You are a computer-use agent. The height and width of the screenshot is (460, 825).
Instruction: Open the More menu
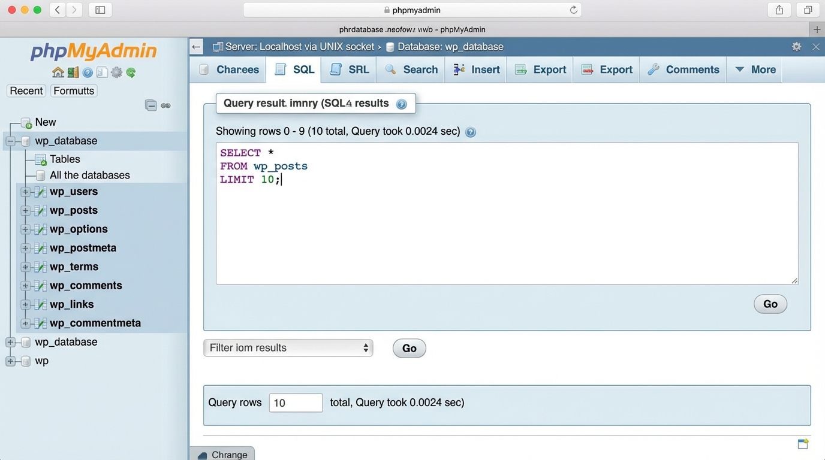pos(754,69)
